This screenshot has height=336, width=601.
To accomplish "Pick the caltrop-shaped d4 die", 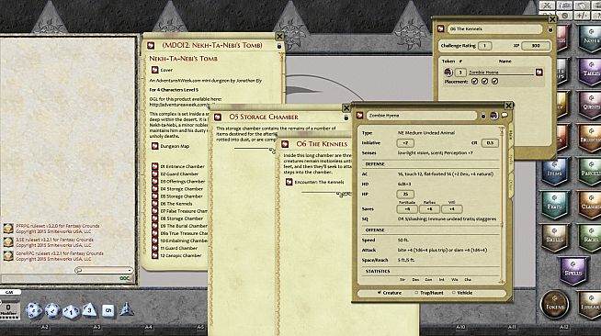I will tap(127, 309).
